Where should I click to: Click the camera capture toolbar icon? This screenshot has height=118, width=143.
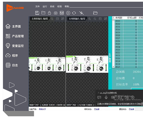(56, 13)
